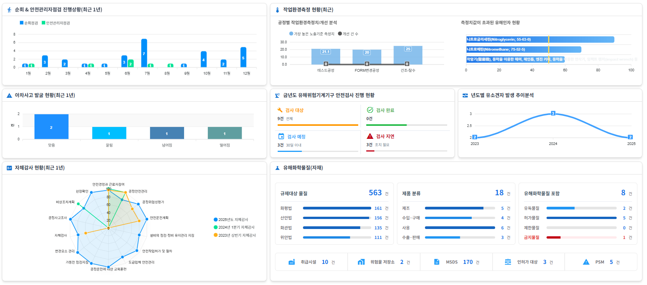Click the scales icon next to 인허가 대상
Viewport: 647px width, 285px height.
click(508, 262)
